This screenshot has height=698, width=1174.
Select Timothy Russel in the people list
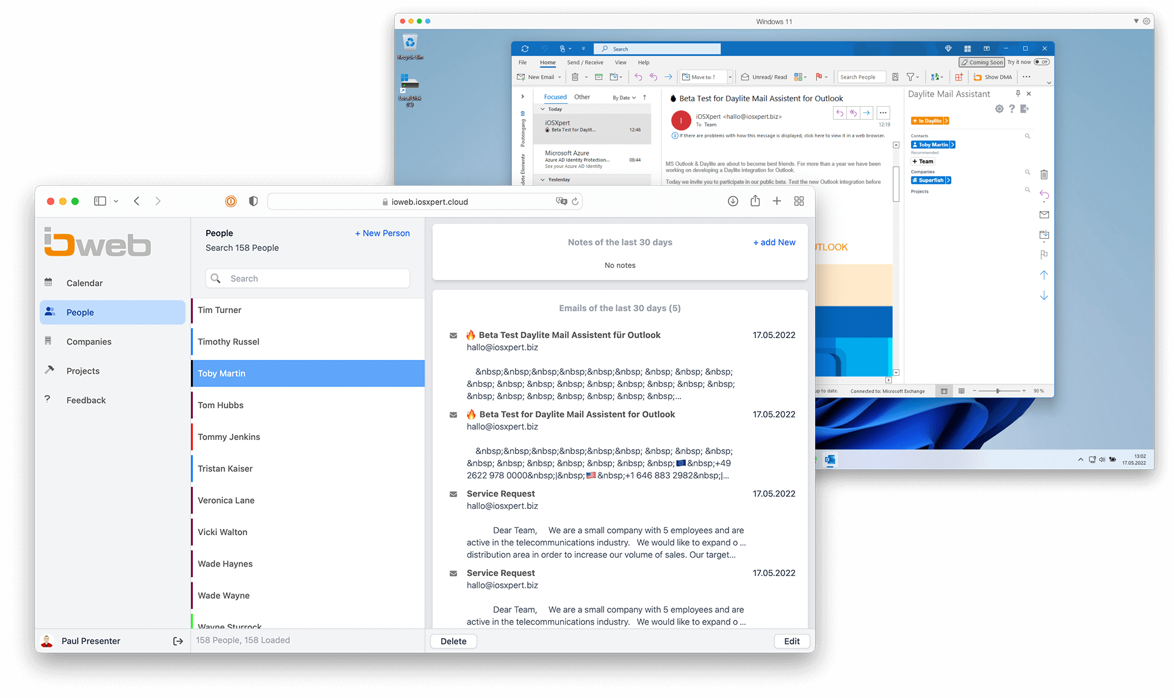click(x=308, y=342)
